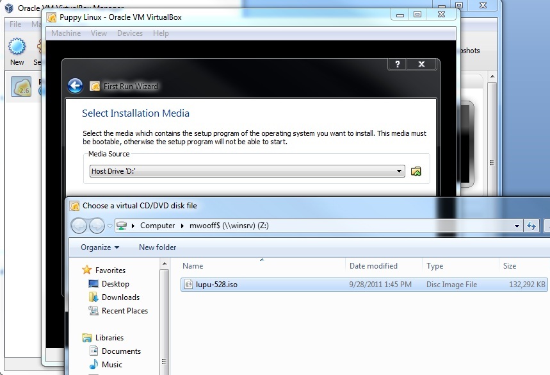This screenshot has width=550, height=375.
Task: Maximize the Puppy Linux VirtualBox window
Action: [417, 14]
